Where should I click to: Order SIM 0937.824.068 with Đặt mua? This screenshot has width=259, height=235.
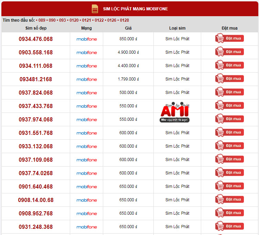[x=229, y=92]
